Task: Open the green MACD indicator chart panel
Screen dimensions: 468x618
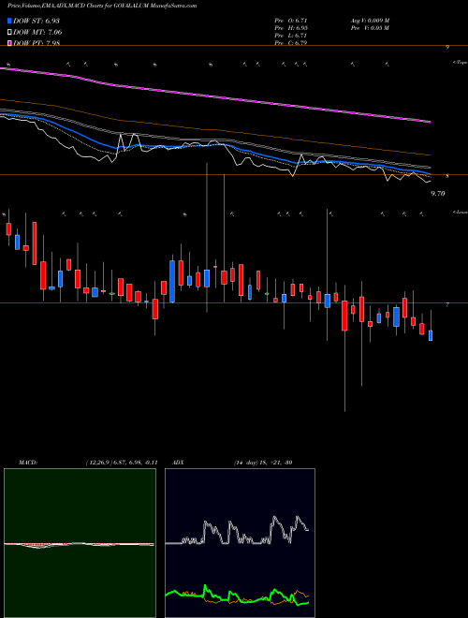Action: [80, 543]
